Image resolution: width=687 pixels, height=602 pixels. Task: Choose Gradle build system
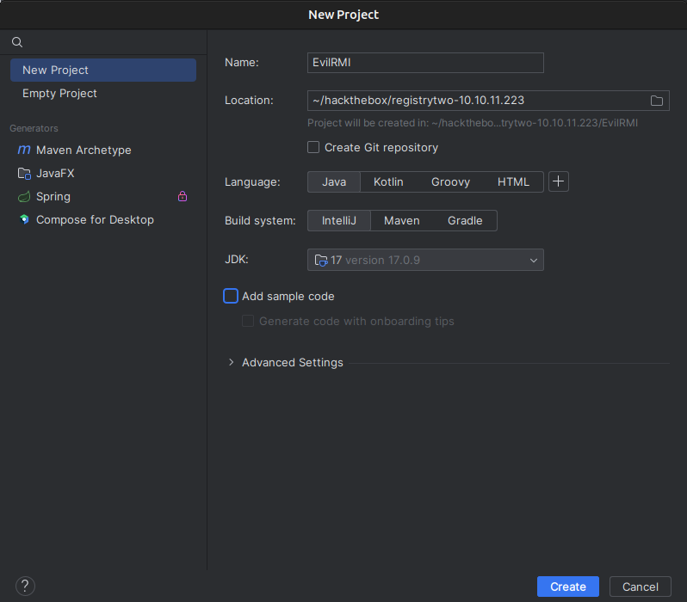(465, 220)
